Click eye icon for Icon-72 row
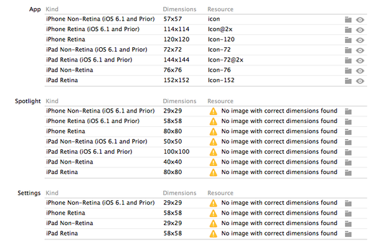This screenshot has height=245, width=373. click(x=360, y=50)
